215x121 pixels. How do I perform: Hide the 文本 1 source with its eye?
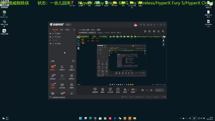pos(50,37)
